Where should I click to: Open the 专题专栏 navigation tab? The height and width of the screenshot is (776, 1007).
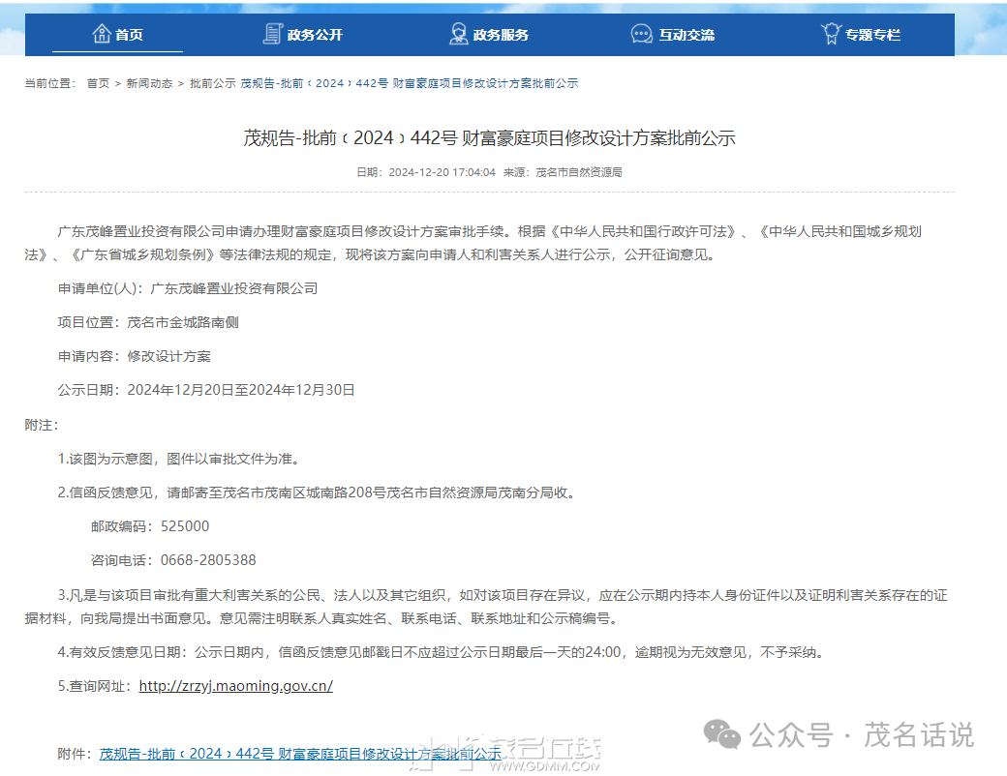[x=861, y=34]
